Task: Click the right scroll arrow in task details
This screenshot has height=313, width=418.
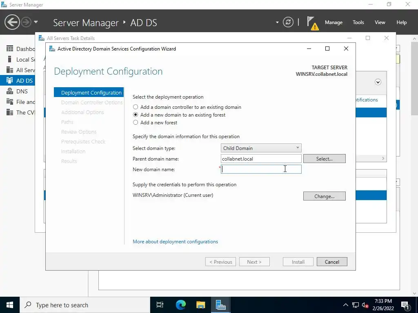Action: tap(383, 159)
